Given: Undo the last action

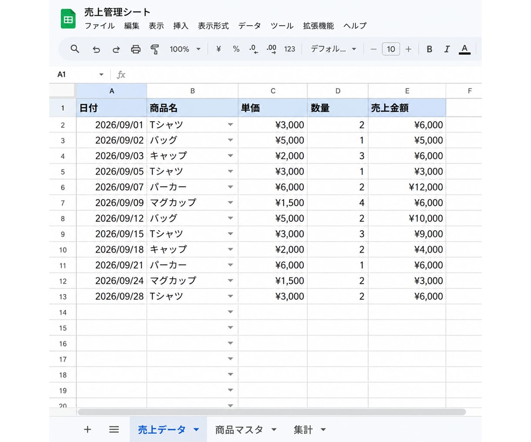Looking at the screenshot, I should pyautogui.click(x=96, y=49).
